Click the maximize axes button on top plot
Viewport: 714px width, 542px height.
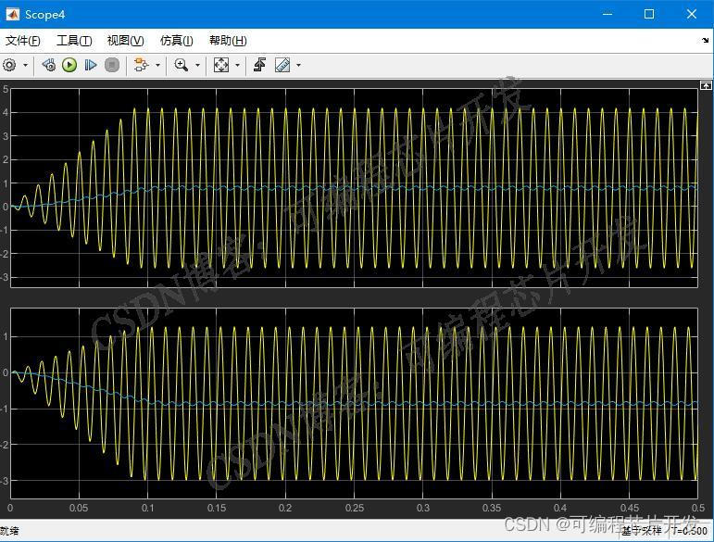click(x=706, y=85)
